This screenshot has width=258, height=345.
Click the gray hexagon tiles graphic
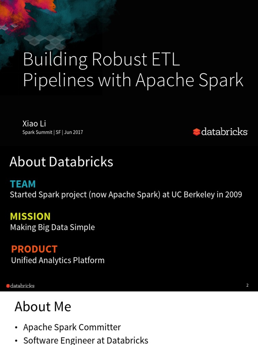tap(45, 42)
